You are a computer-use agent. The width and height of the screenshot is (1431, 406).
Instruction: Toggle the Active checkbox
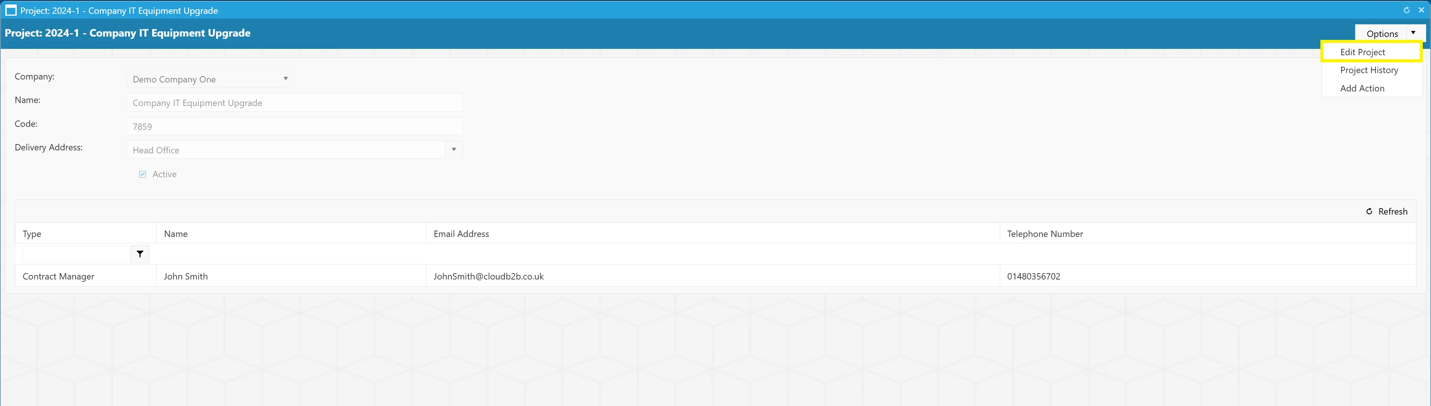tap(142, 174)
